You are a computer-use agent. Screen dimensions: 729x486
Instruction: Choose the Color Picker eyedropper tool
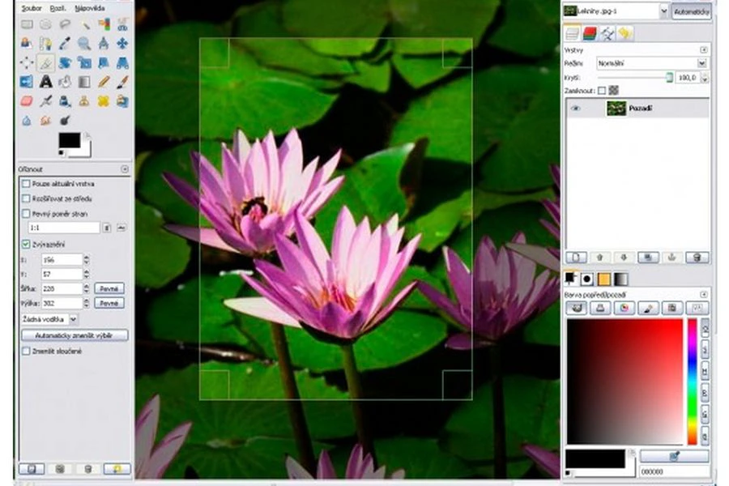coord(65,44)
